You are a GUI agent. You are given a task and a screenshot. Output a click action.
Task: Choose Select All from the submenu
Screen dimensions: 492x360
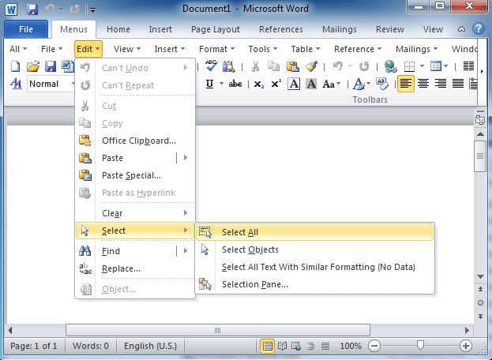coord(240,232)
